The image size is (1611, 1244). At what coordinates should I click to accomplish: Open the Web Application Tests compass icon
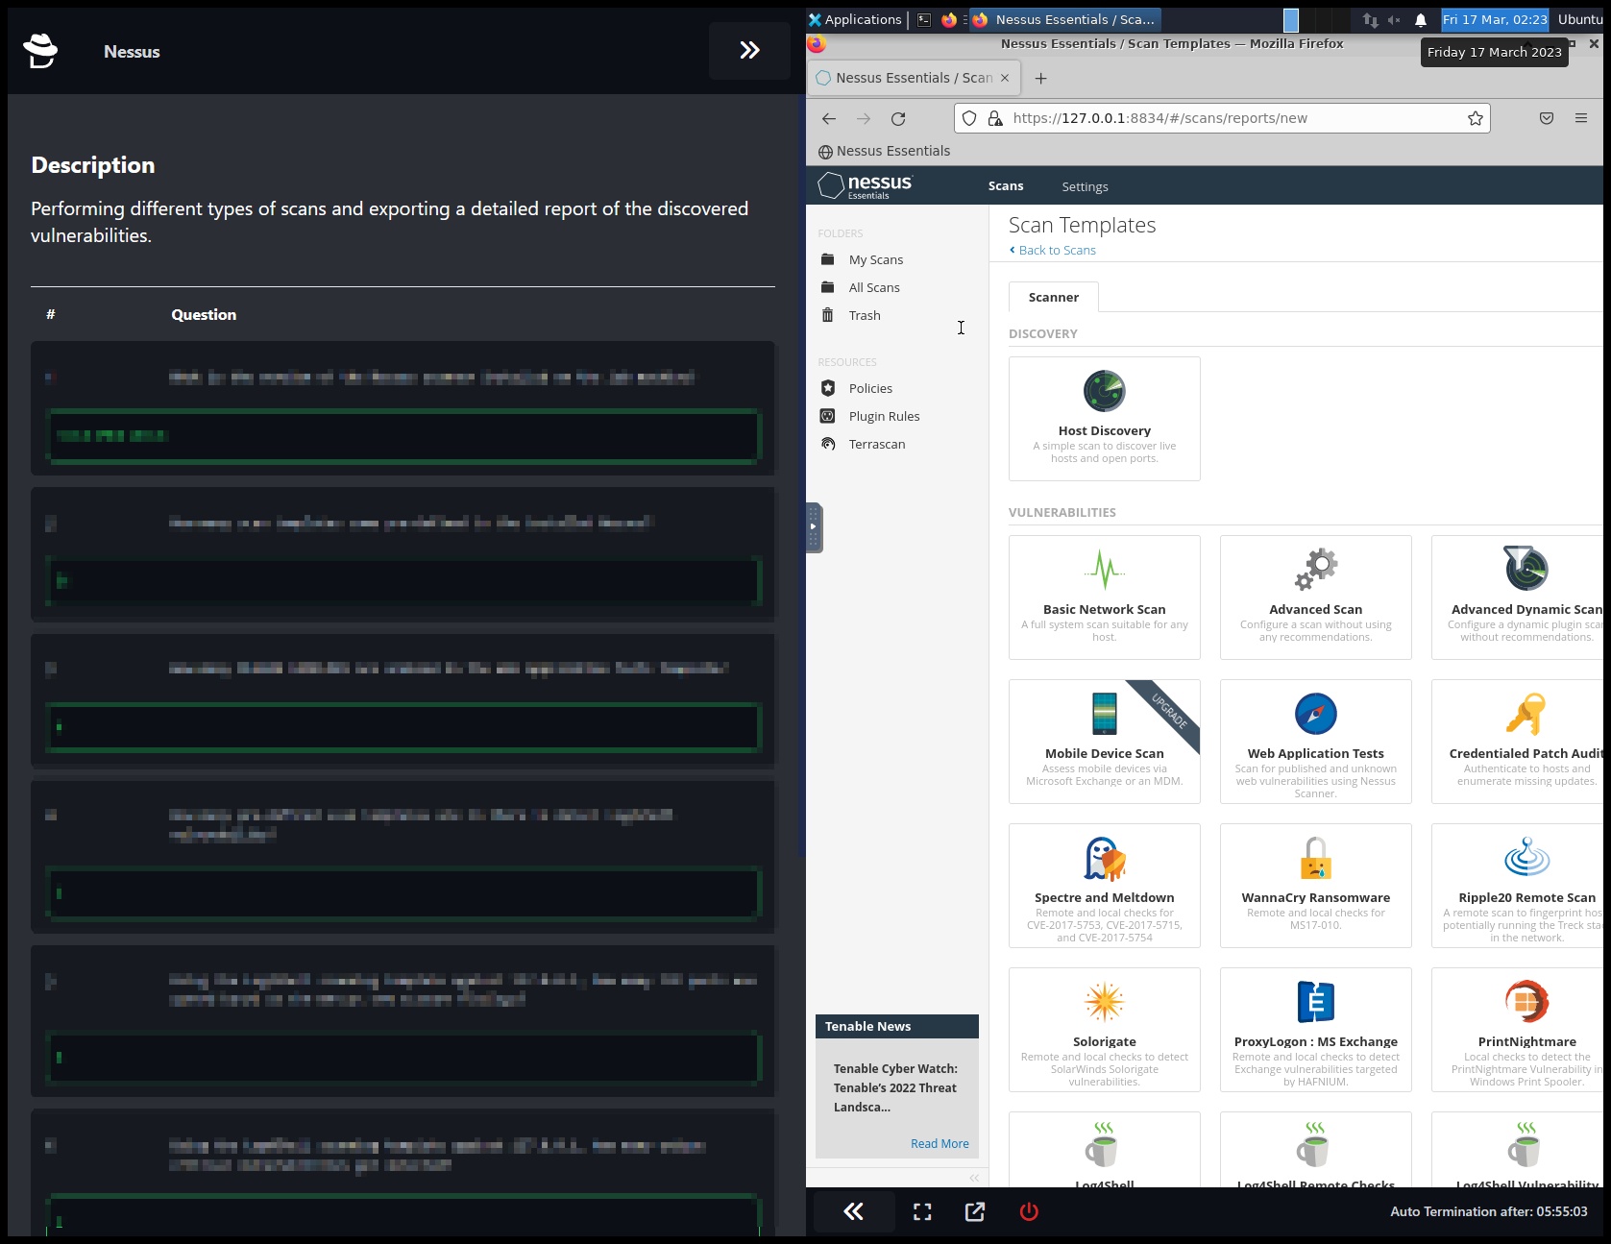coord(1315,714)
